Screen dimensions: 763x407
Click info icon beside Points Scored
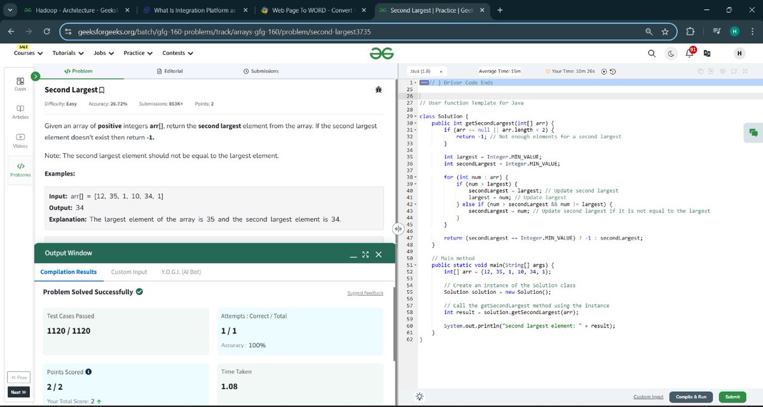coord(88,371)
